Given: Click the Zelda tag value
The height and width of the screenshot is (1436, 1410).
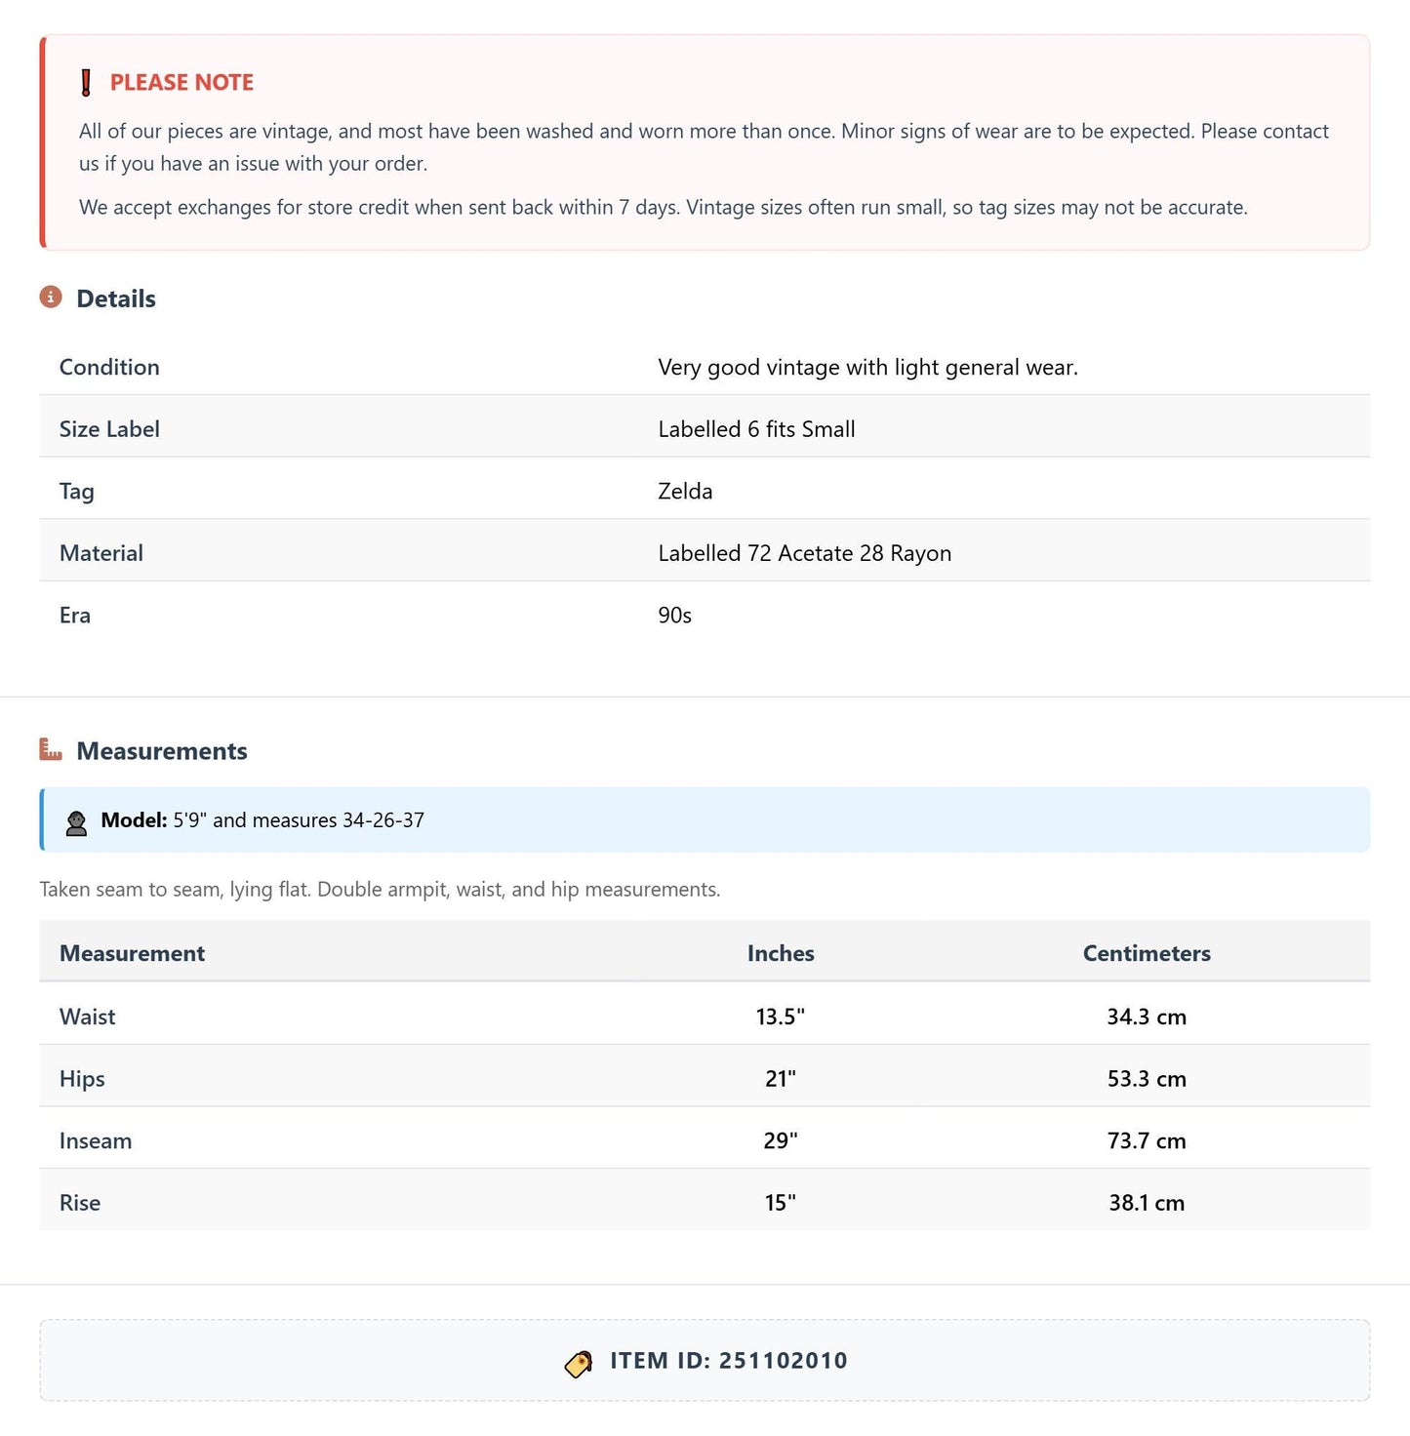Looking at the screenshot, I should click(x=685, y=491).
